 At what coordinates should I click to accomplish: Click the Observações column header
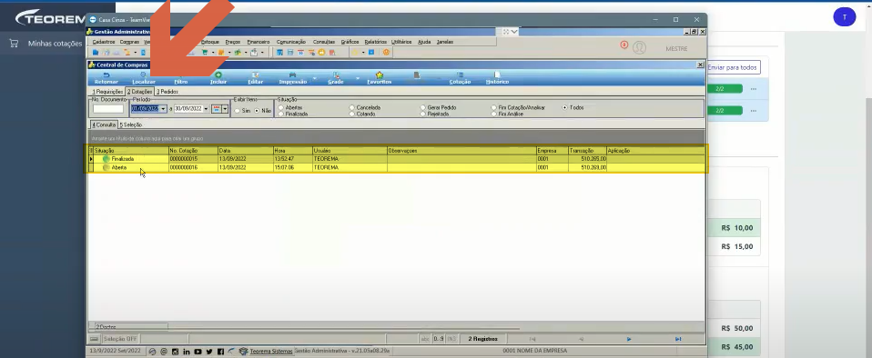coord(461,151)
